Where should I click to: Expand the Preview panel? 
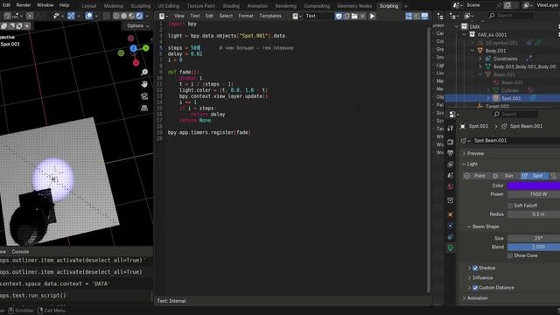475,154
